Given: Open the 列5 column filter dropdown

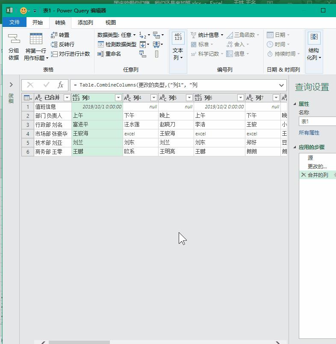Looking at the screenshot, I should point(189,98).
